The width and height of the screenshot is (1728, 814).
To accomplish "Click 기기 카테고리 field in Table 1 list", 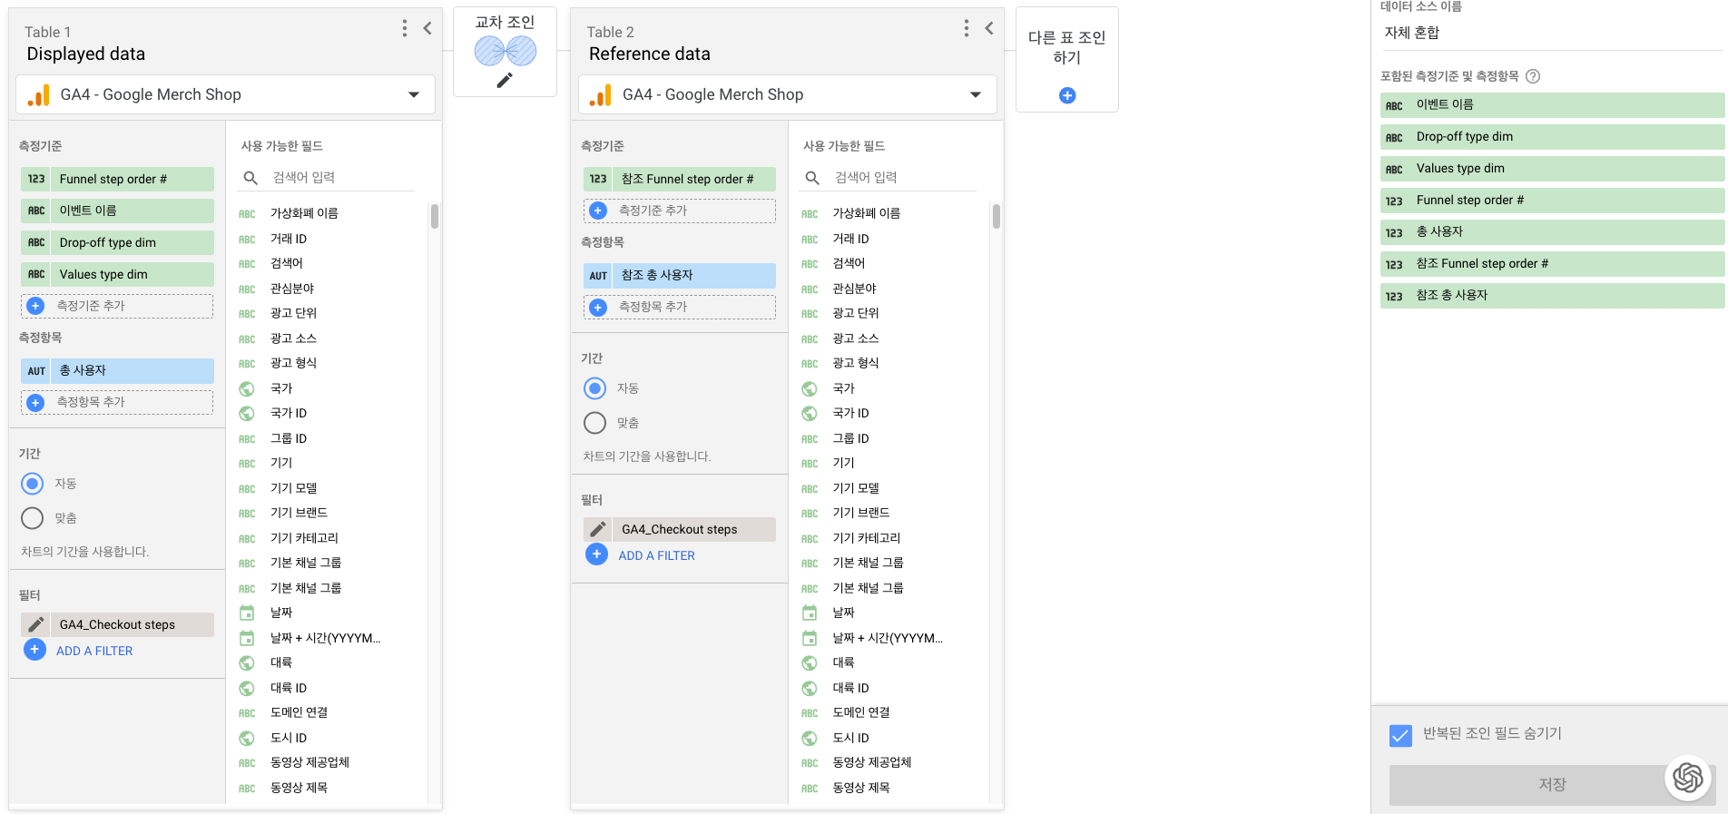I will pos(304,538).
